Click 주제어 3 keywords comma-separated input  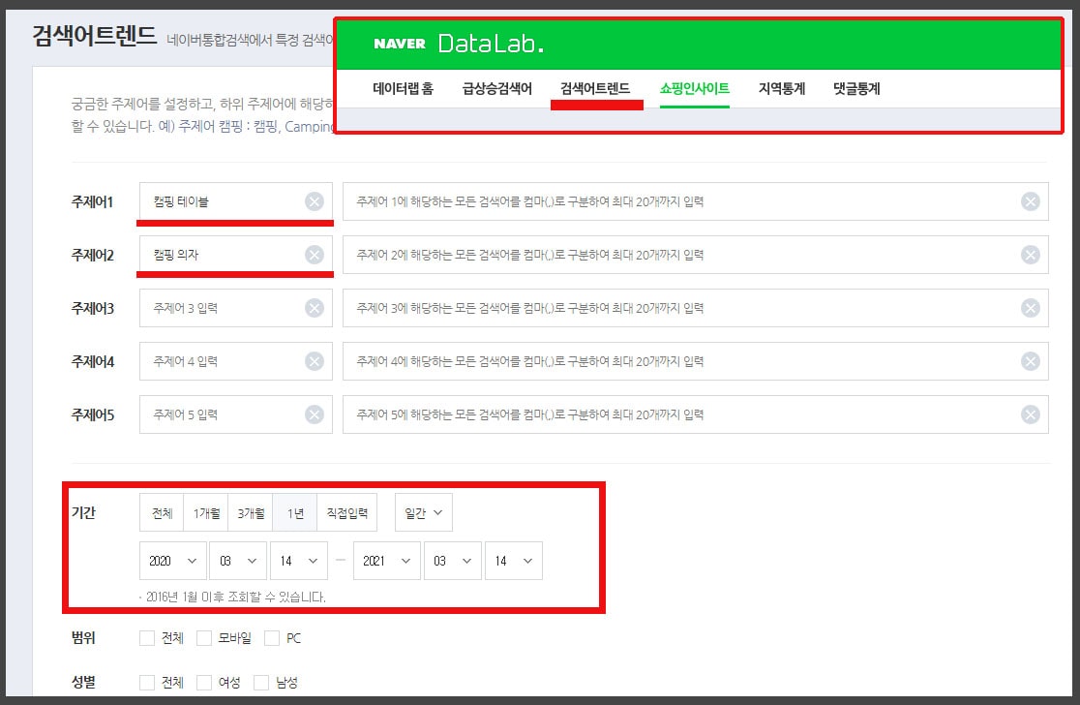(x=696, y=308)
